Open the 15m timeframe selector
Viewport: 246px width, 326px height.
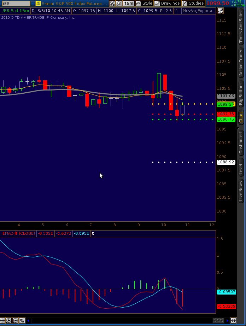(128, 3)
